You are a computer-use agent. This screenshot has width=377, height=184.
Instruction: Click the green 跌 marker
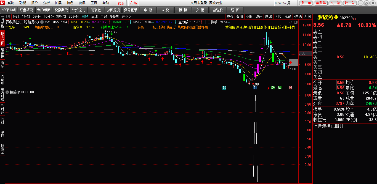pos(273,88)
